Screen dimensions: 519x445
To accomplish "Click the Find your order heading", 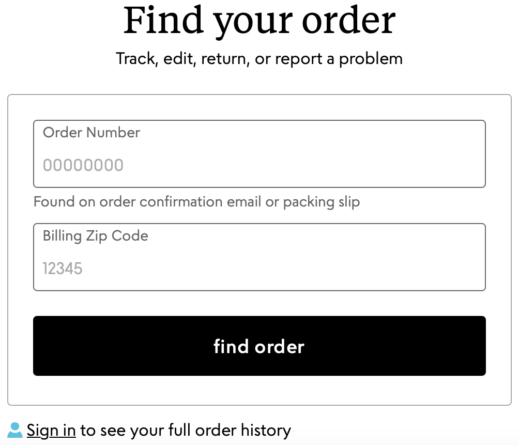I will (259, 21).
